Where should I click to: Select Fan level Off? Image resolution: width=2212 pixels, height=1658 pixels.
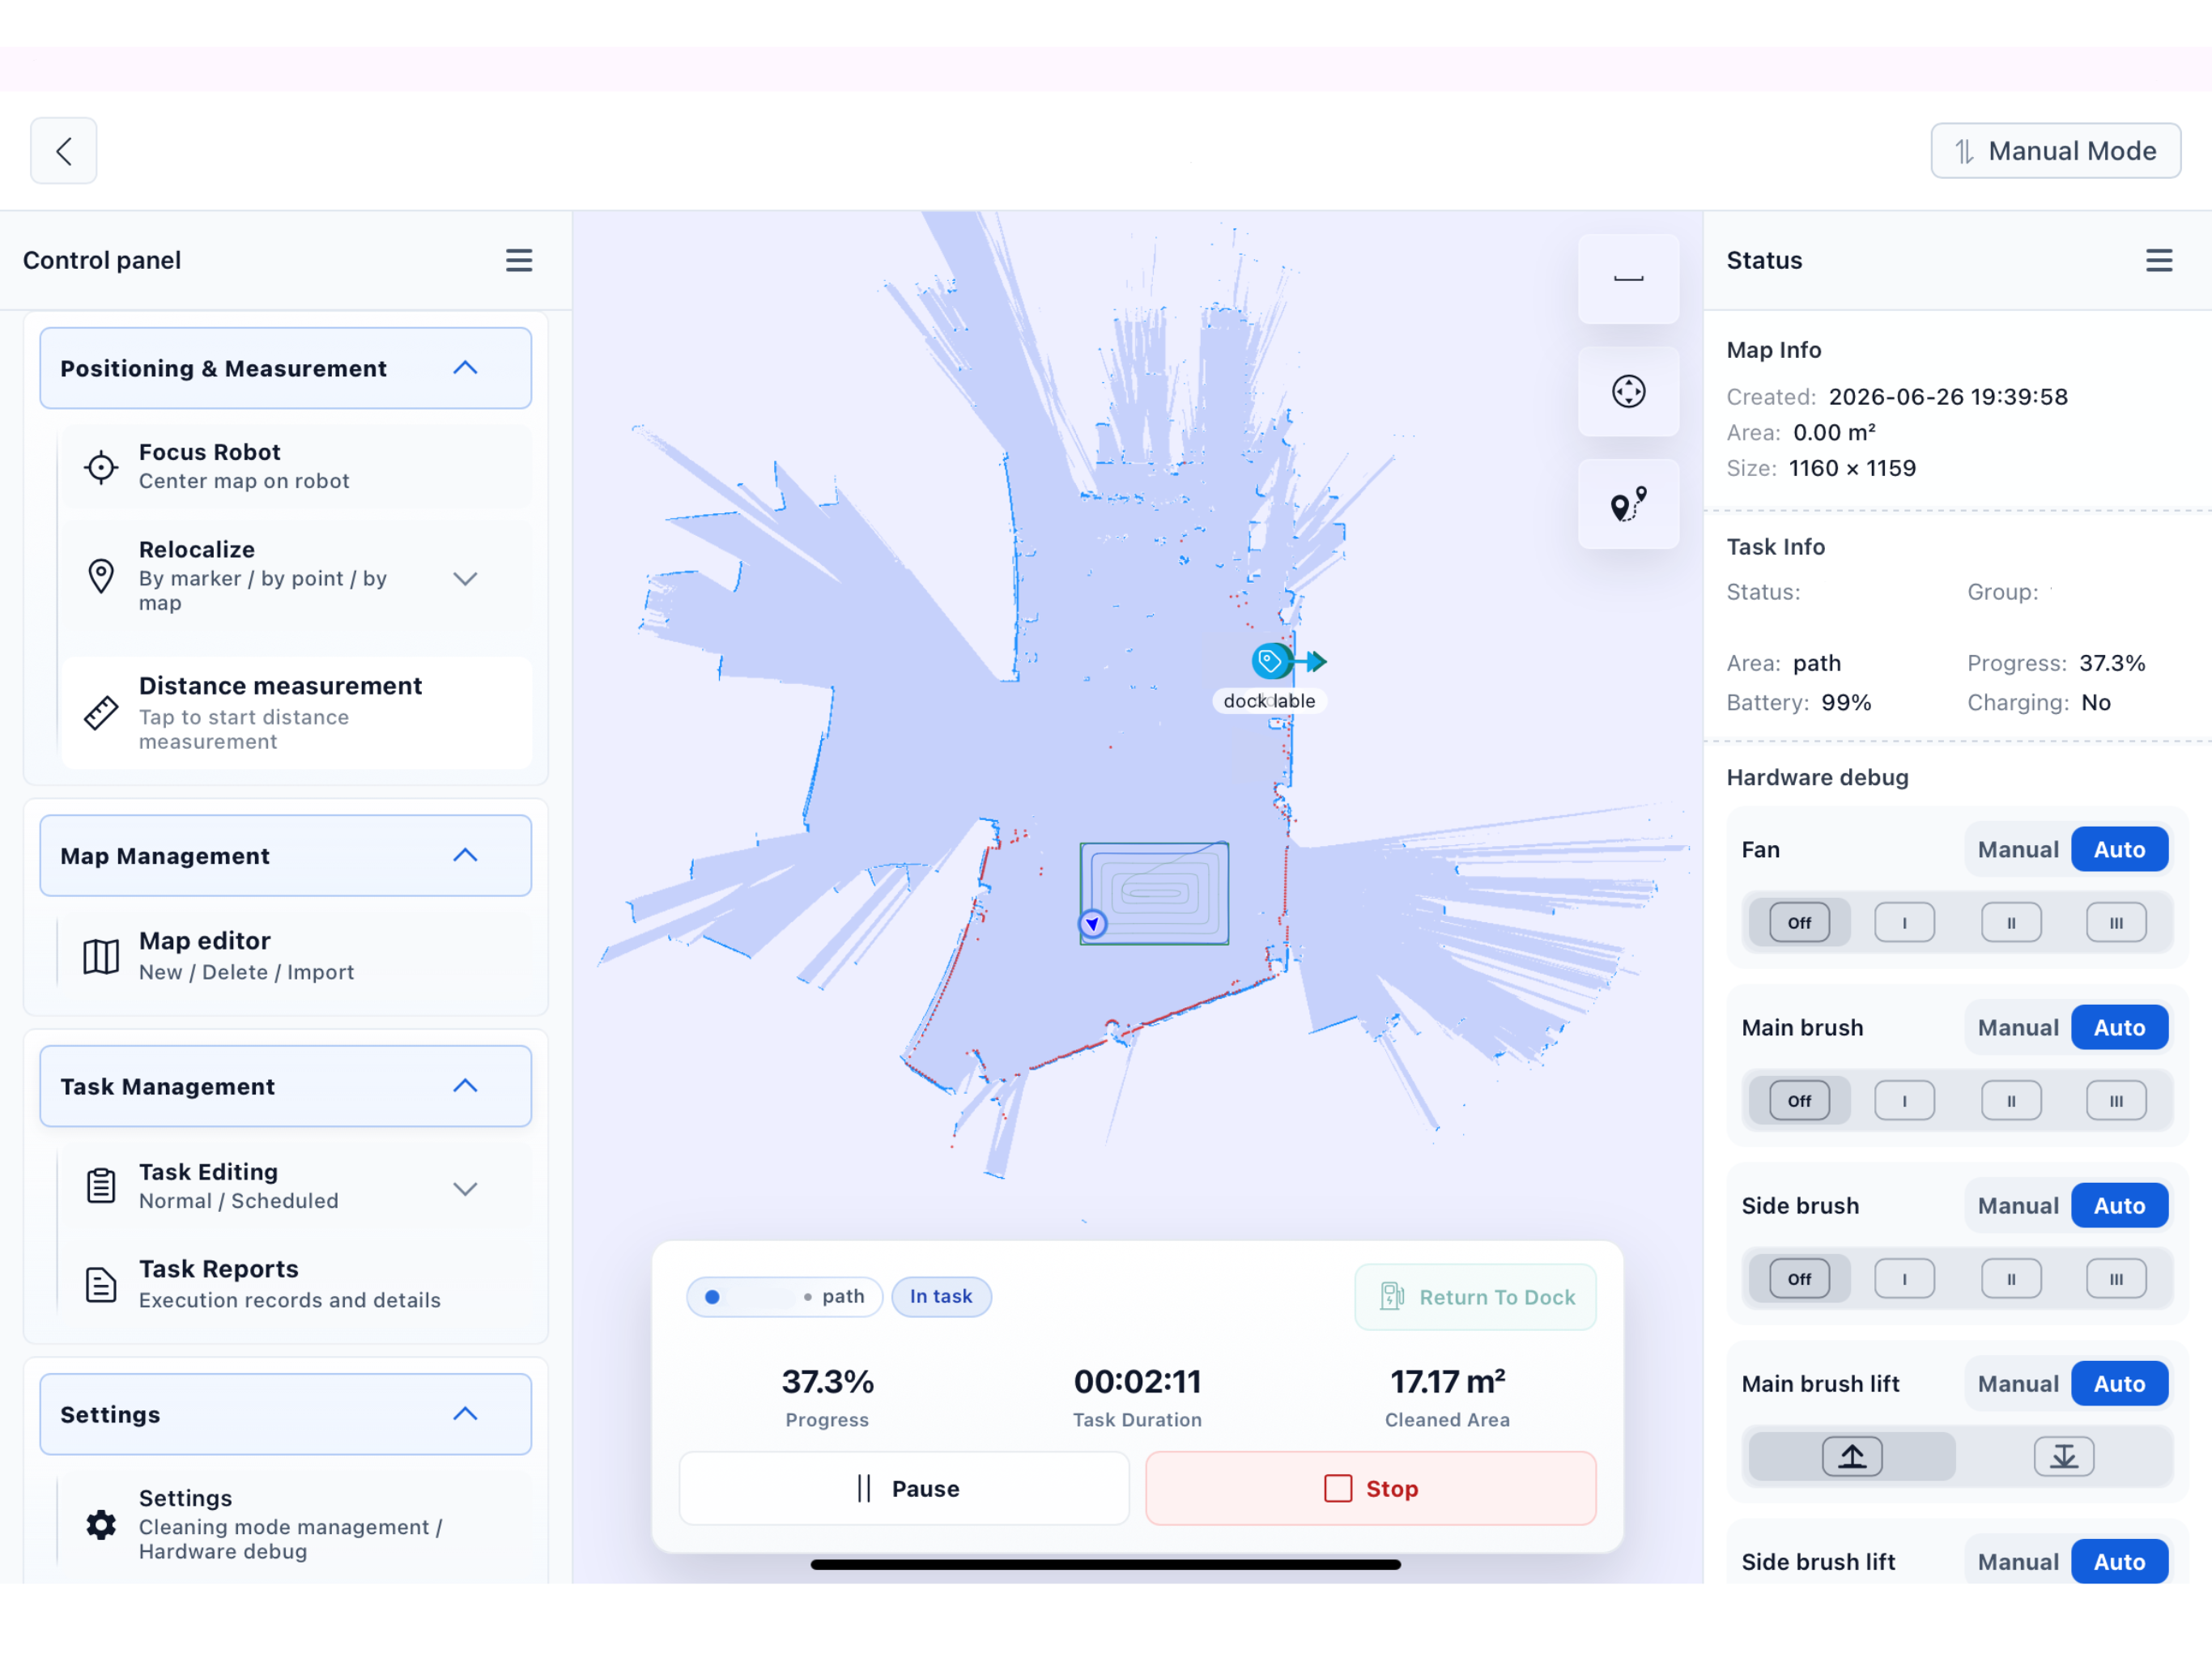pos(1799,923)
